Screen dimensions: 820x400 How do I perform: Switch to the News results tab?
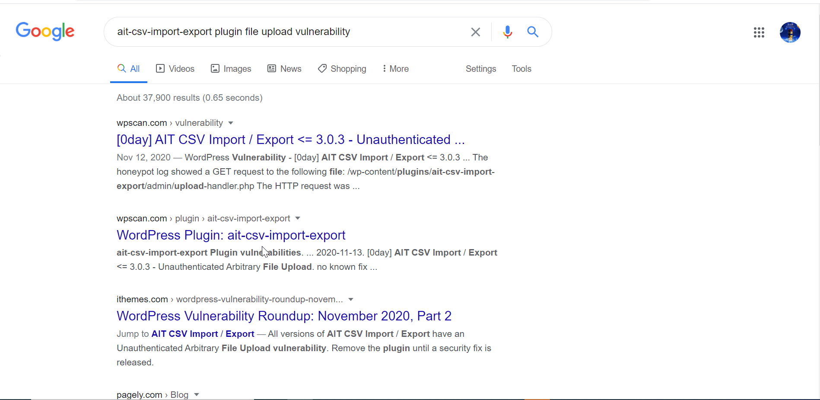284,69
